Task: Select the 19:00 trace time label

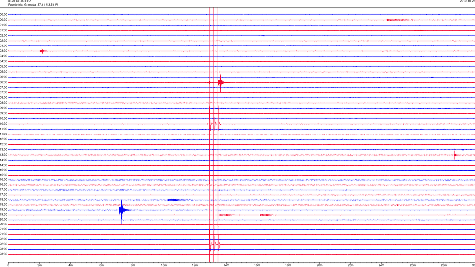Action: click(3, 210)
